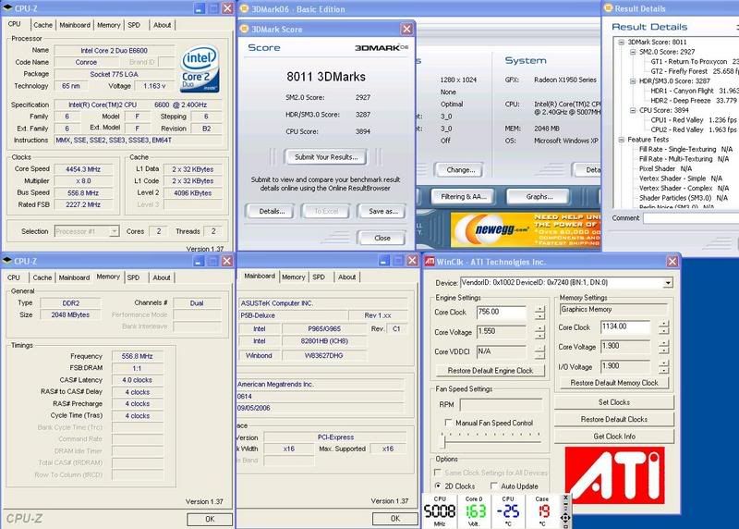
Task: Click the Core 0 voltage gauge
Action: 474,511
